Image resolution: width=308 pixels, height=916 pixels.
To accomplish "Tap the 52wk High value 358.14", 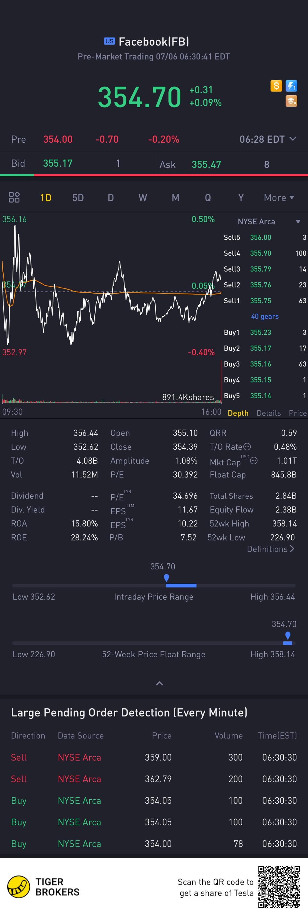I will (x=284, y=523).
